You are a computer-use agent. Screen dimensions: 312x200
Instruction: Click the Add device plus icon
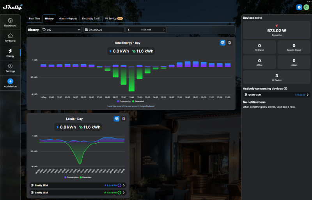(11, 81)
